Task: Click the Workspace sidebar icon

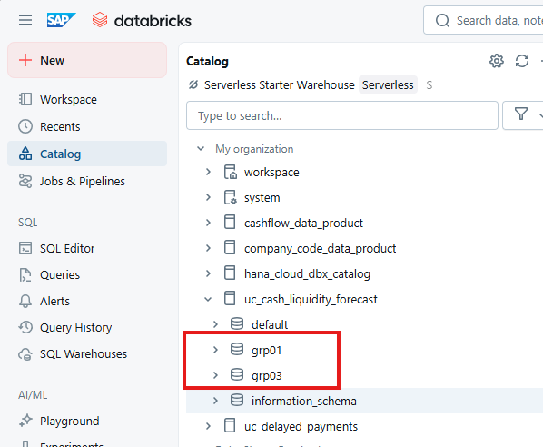Action: coord(25,99)
